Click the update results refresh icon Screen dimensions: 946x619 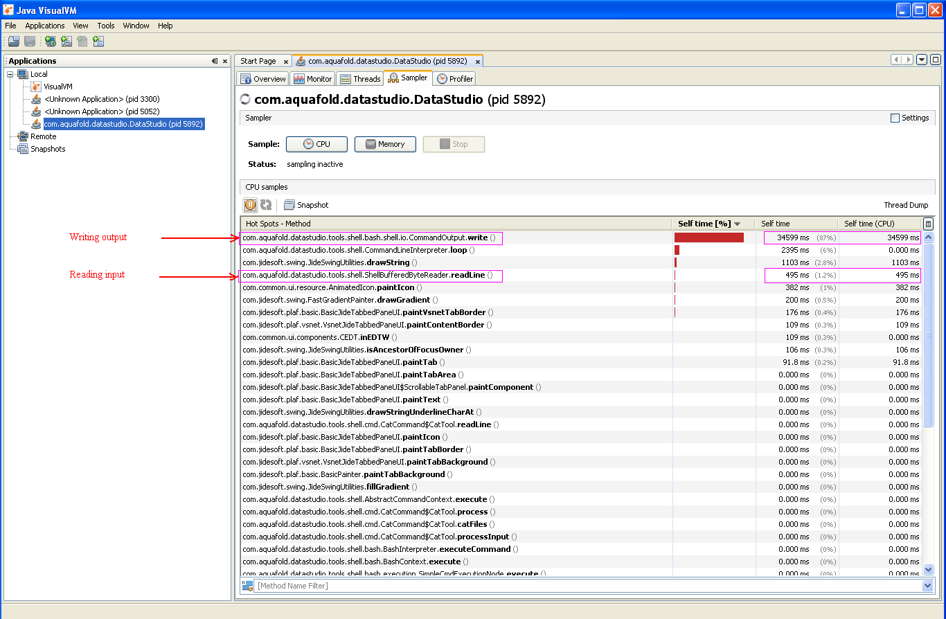[x=266, y=205]
